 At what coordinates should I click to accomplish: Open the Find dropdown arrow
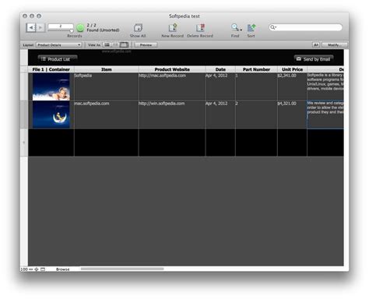pyautogui.click(x=241, y=30)
